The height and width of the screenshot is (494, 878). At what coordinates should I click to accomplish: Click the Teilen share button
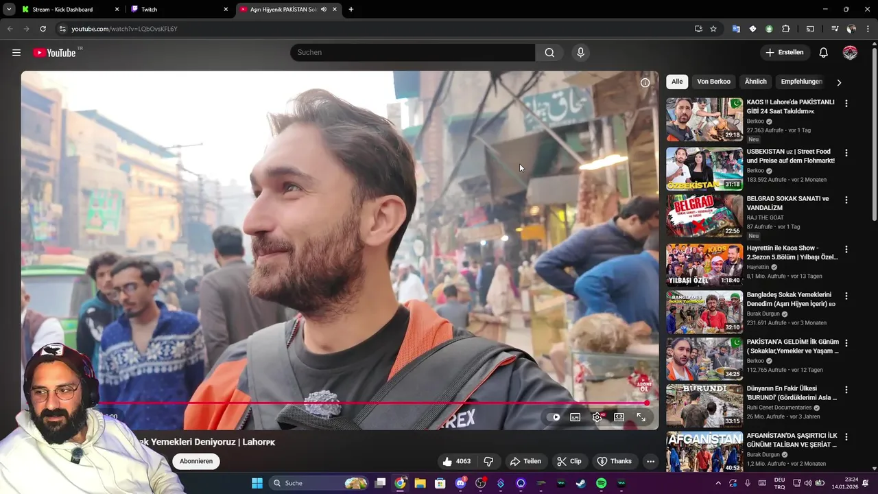tap(525, 461)
